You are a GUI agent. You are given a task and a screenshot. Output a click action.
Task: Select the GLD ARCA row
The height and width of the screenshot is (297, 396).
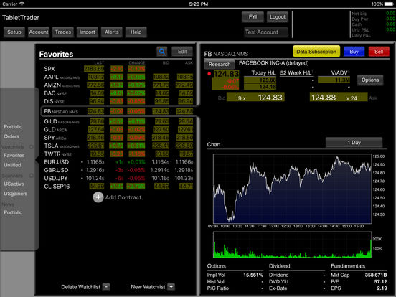pyautogui.click(x=118, y=130)
